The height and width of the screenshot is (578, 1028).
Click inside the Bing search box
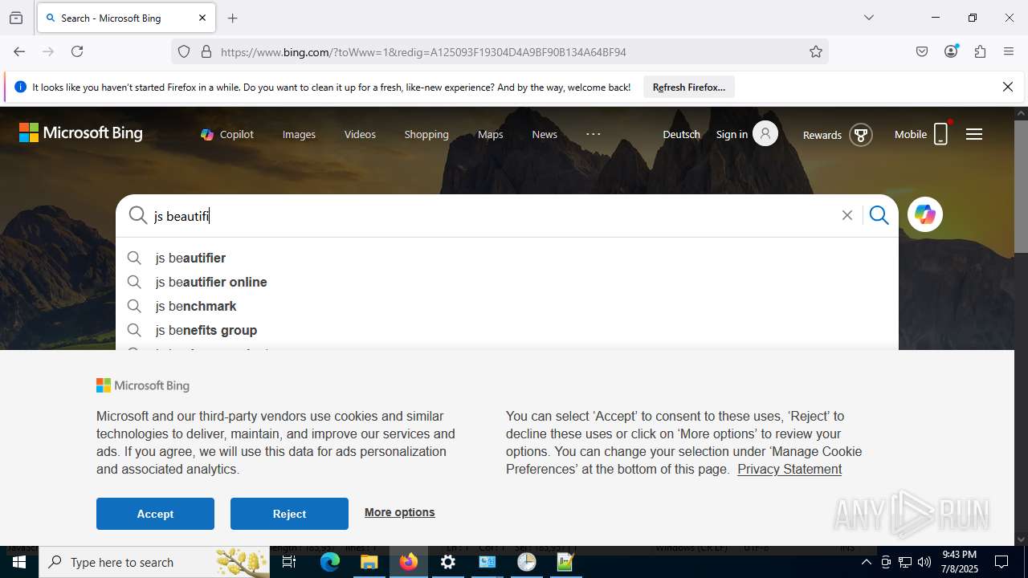[494, 215]
